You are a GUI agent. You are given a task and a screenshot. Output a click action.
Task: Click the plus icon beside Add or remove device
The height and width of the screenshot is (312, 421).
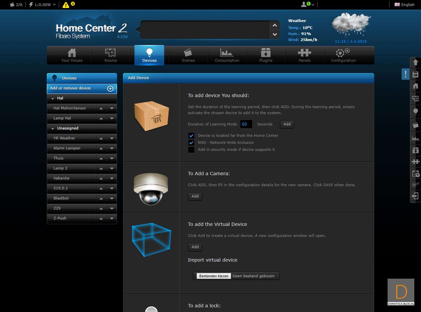110,88
